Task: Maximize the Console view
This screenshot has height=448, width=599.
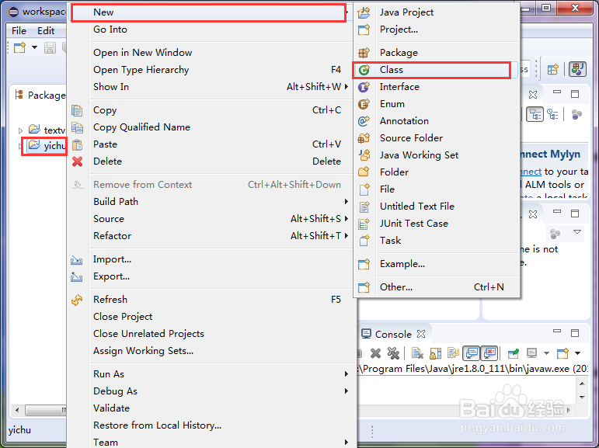Action: 575,333
